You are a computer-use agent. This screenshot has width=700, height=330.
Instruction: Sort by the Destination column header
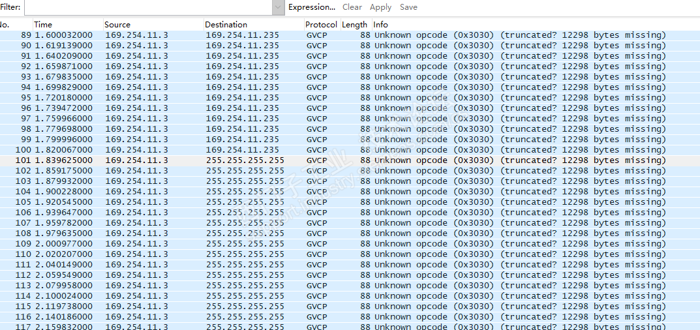coord(254,25)
